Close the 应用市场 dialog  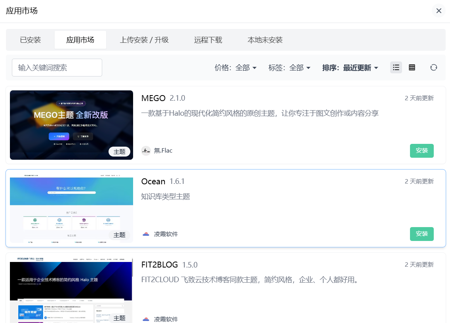click(439, 11)
